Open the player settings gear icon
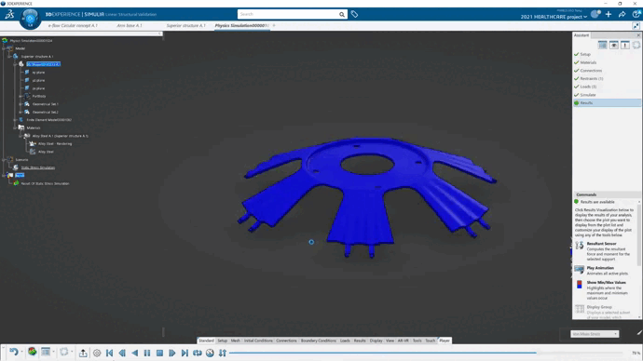The image size is (643, 361). click(x=97, y=353)
